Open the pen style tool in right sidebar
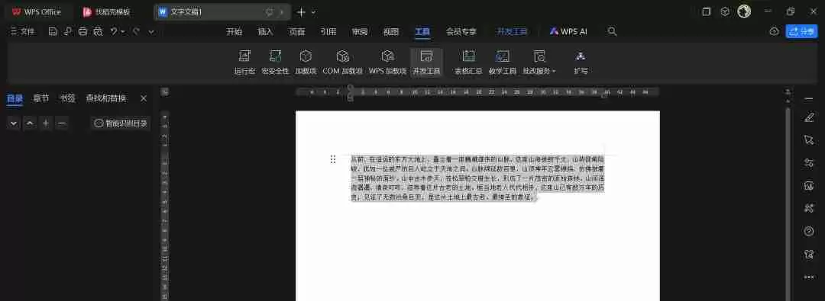 coord(809,117)
